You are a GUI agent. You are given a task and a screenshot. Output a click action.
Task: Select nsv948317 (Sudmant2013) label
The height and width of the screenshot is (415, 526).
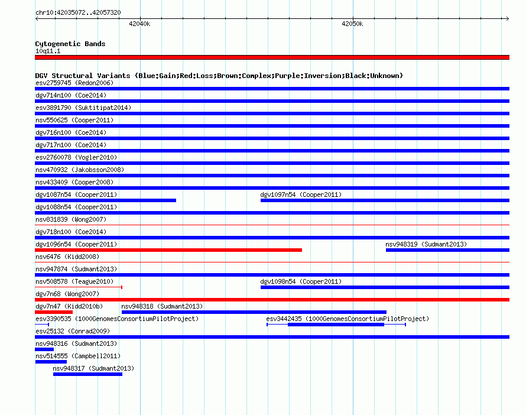(x=93, y=368)
